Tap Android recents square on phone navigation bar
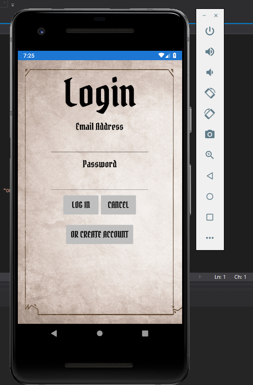This screenshot has width=253, height=385. click(x=145, y=333)
